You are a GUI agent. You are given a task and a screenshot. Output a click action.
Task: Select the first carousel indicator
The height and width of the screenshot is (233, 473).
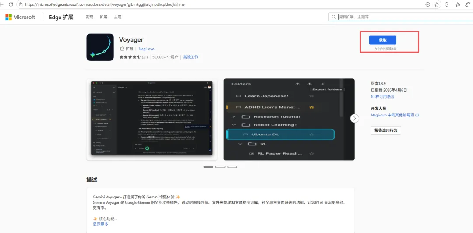208,167
